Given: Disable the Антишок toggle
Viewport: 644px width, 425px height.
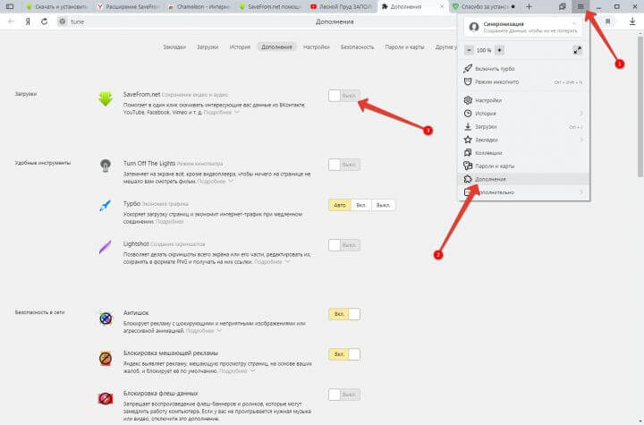Looking at the screenshot, I should (344, 314).
